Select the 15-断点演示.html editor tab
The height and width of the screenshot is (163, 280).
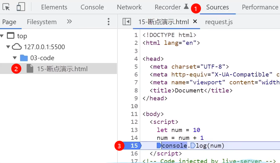pos(164,22)
